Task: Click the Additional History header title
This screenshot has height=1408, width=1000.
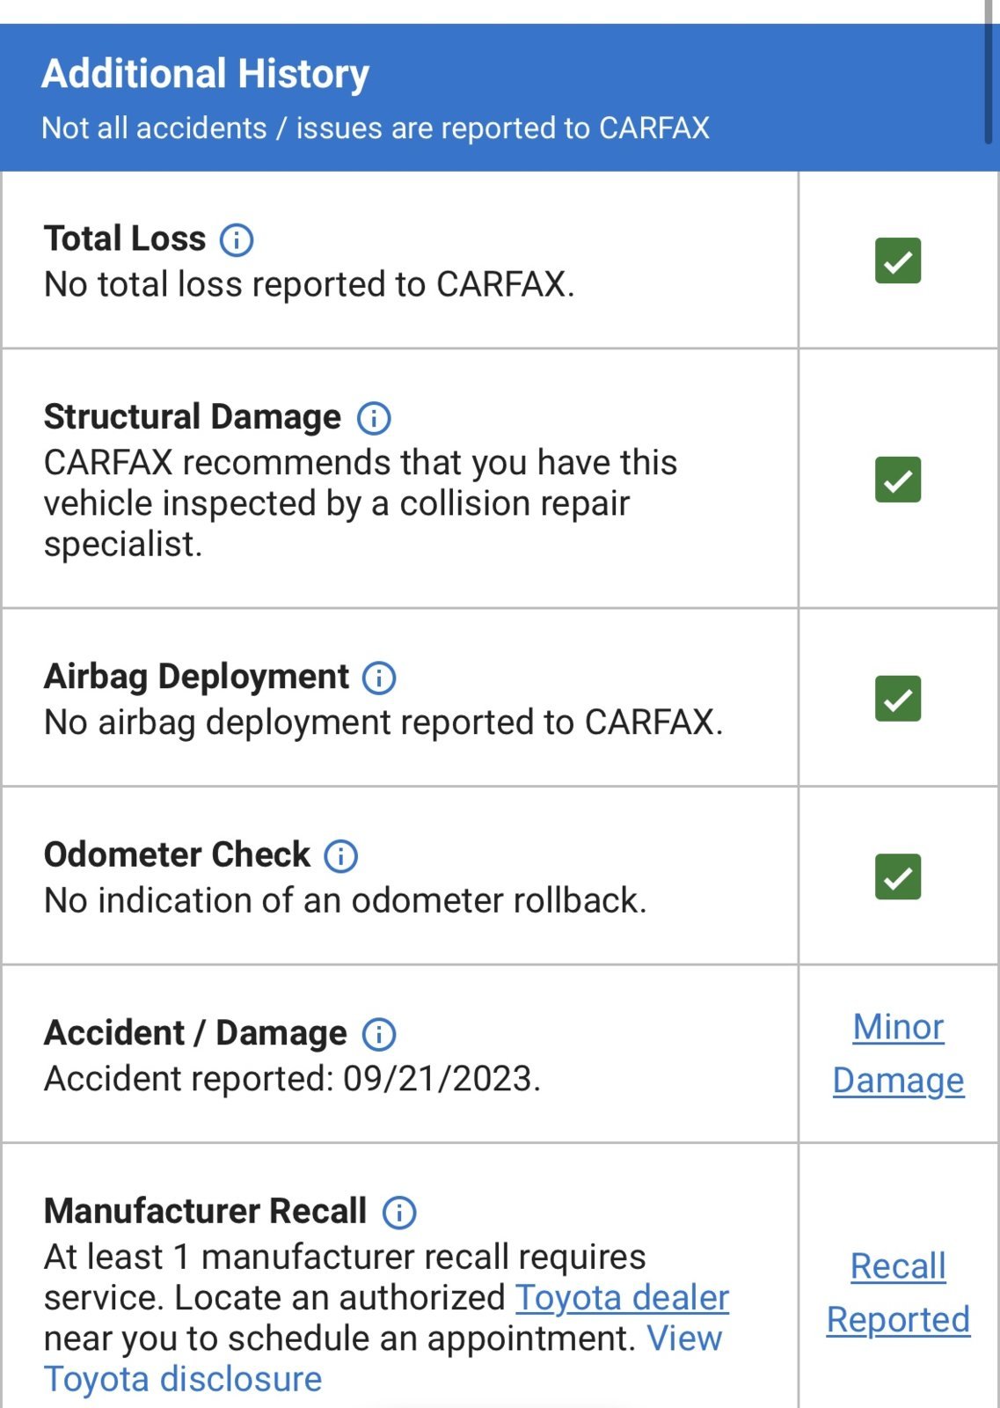Action: click(205, 74)
